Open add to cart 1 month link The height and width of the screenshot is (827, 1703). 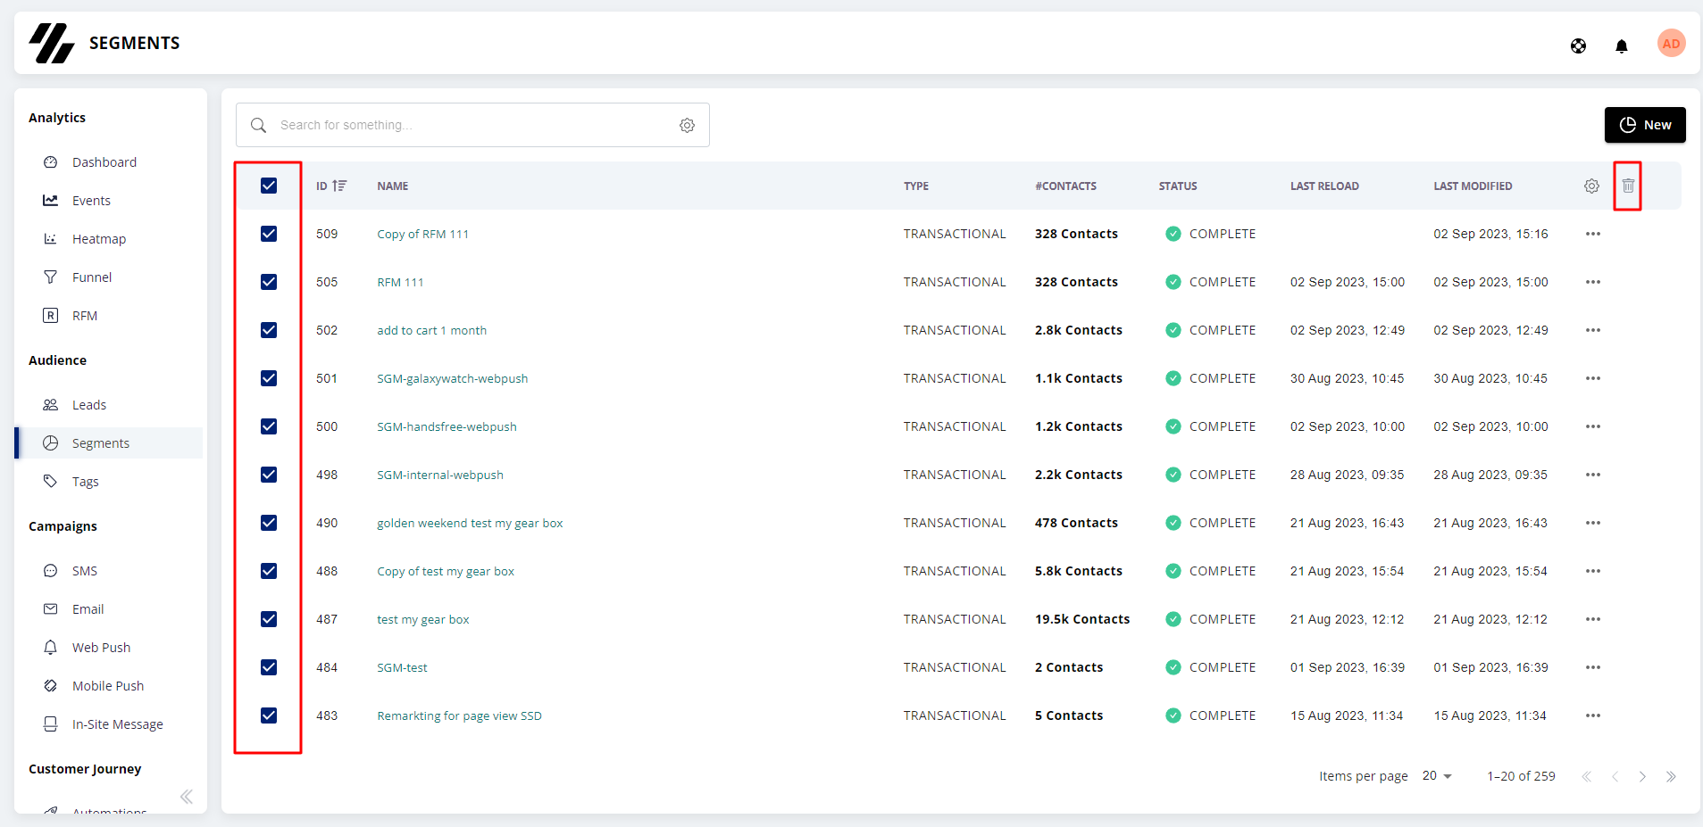coord(431,330)
